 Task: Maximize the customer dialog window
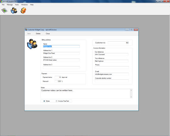coord(132,30)
